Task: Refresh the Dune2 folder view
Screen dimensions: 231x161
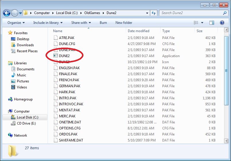Action: point(154,13)
